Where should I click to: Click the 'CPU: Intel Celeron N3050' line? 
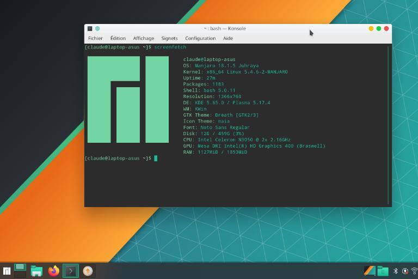tap(237, 139)
